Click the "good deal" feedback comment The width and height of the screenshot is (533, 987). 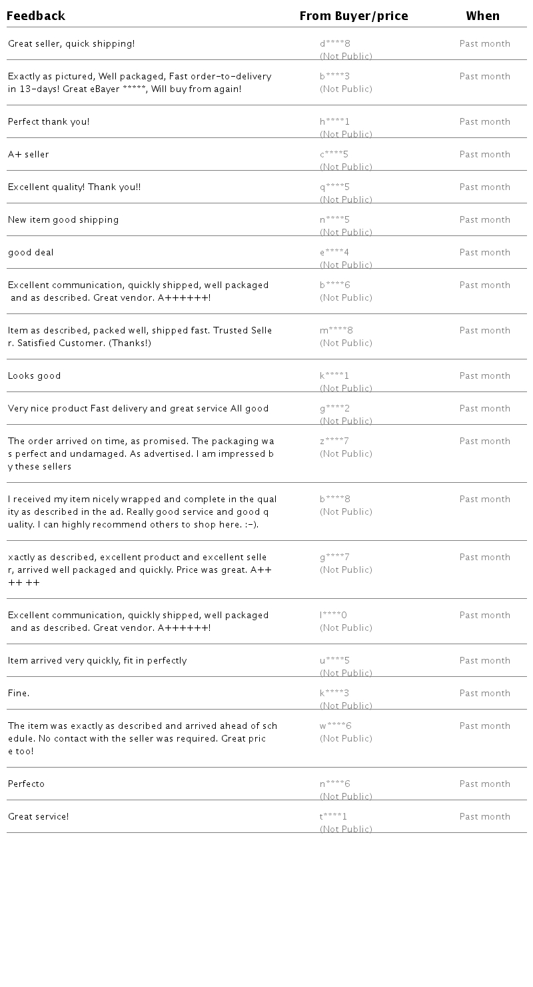(x=31, y=253)
